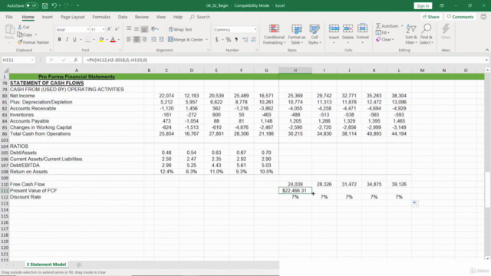Click Auto Fill Options icon below column L
This screenshot has width=491, height=276.
(x=415, y=203)
